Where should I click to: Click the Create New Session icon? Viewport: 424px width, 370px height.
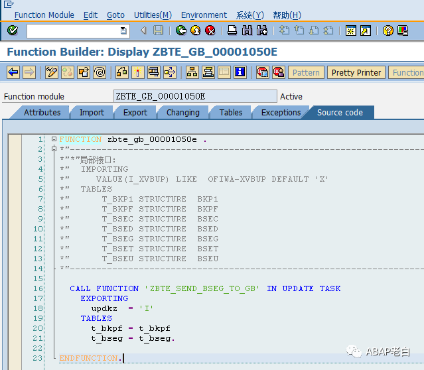pyautogui.click(x=351, y=31)
